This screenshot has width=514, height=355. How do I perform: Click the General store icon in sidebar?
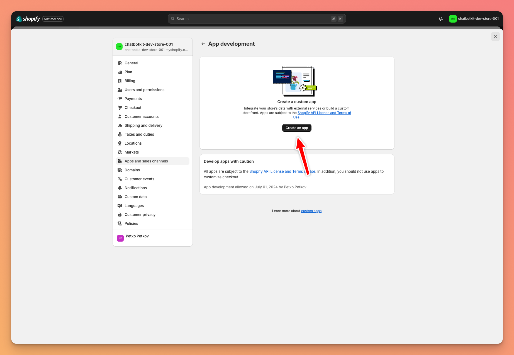point(120,63)
